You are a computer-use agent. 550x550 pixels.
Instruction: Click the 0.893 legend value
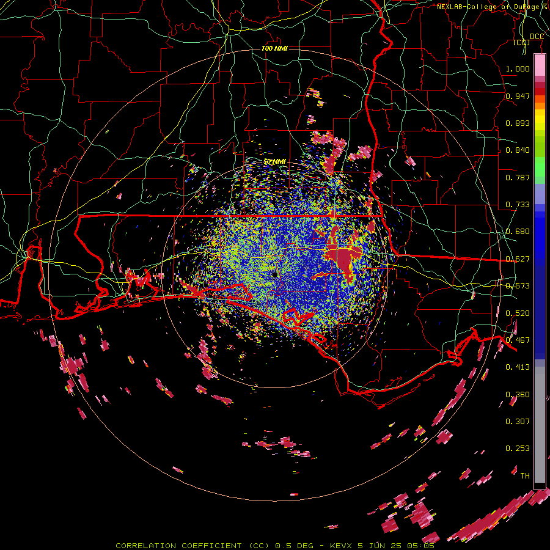(518, 123)
